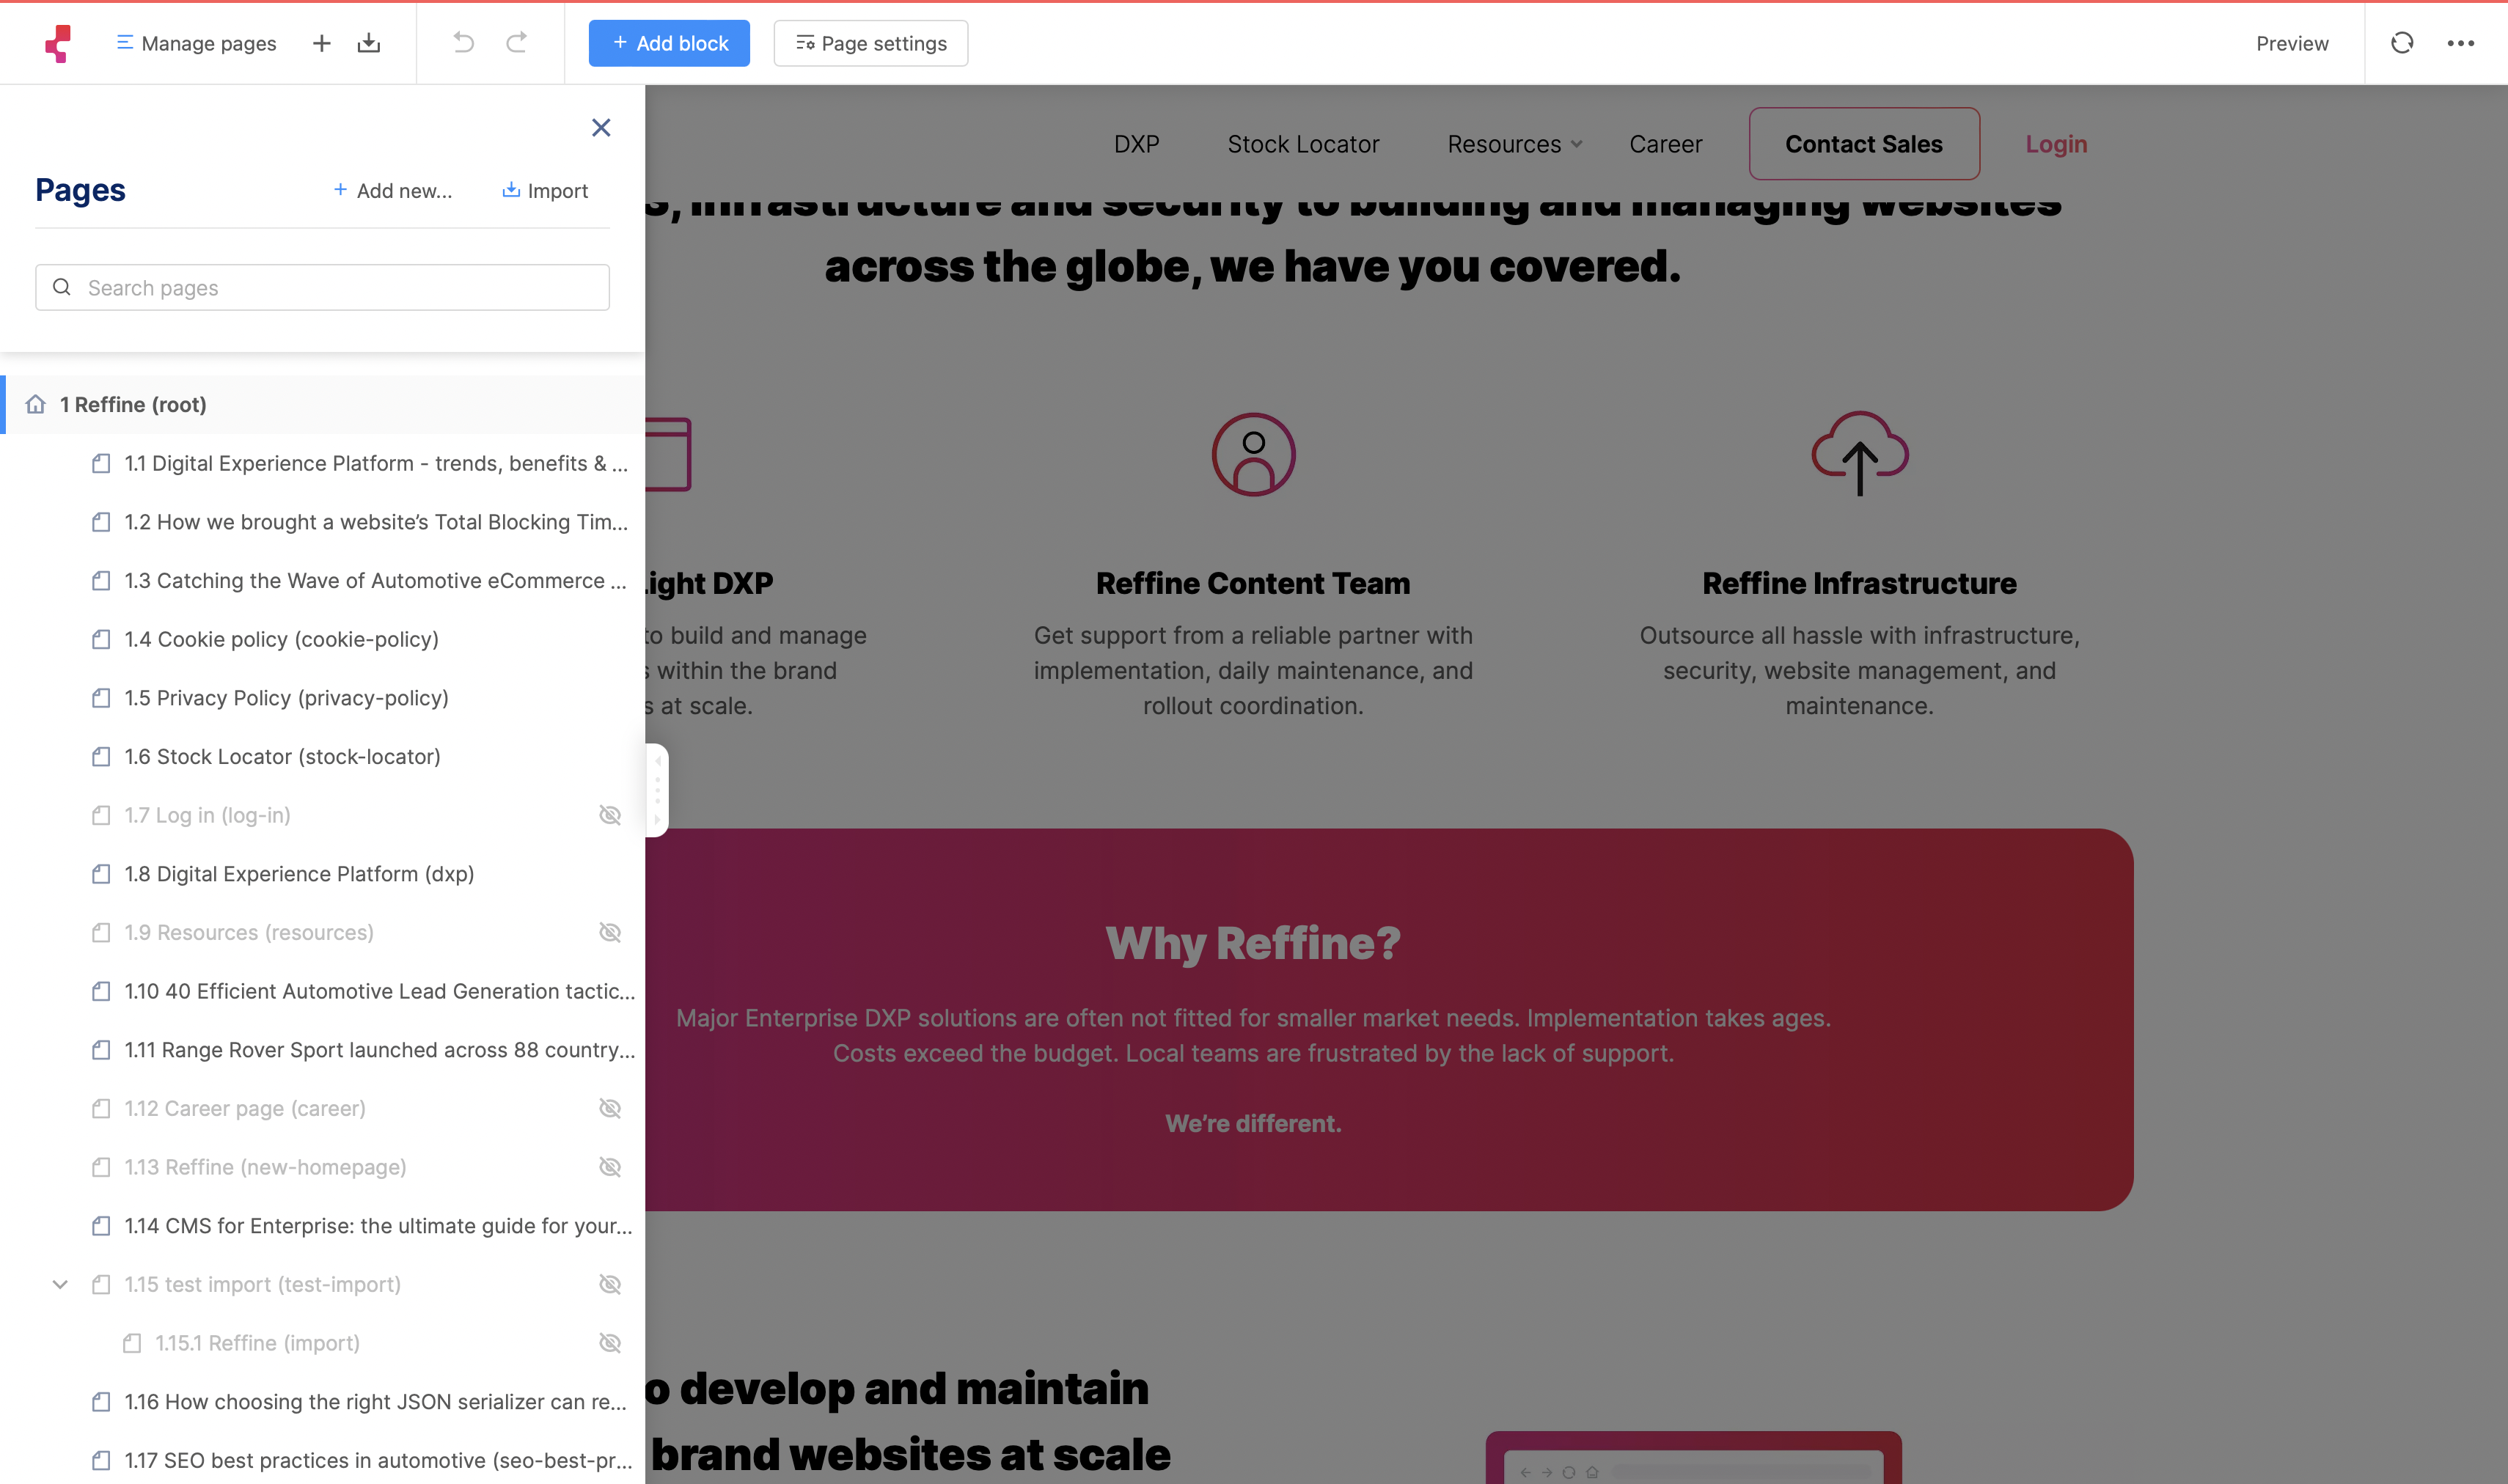Click the Search pages input field

click(322, 288)
